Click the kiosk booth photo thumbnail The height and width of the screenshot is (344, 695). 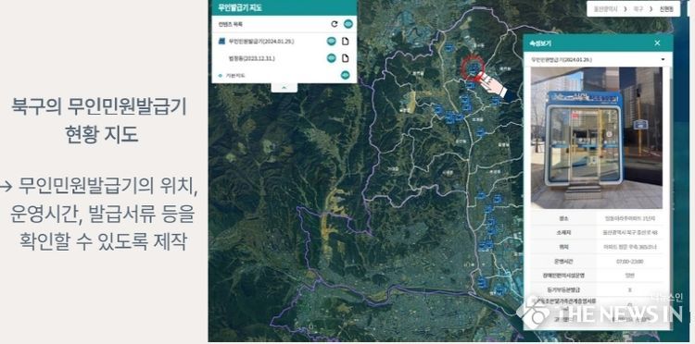[x=597, y=138]
